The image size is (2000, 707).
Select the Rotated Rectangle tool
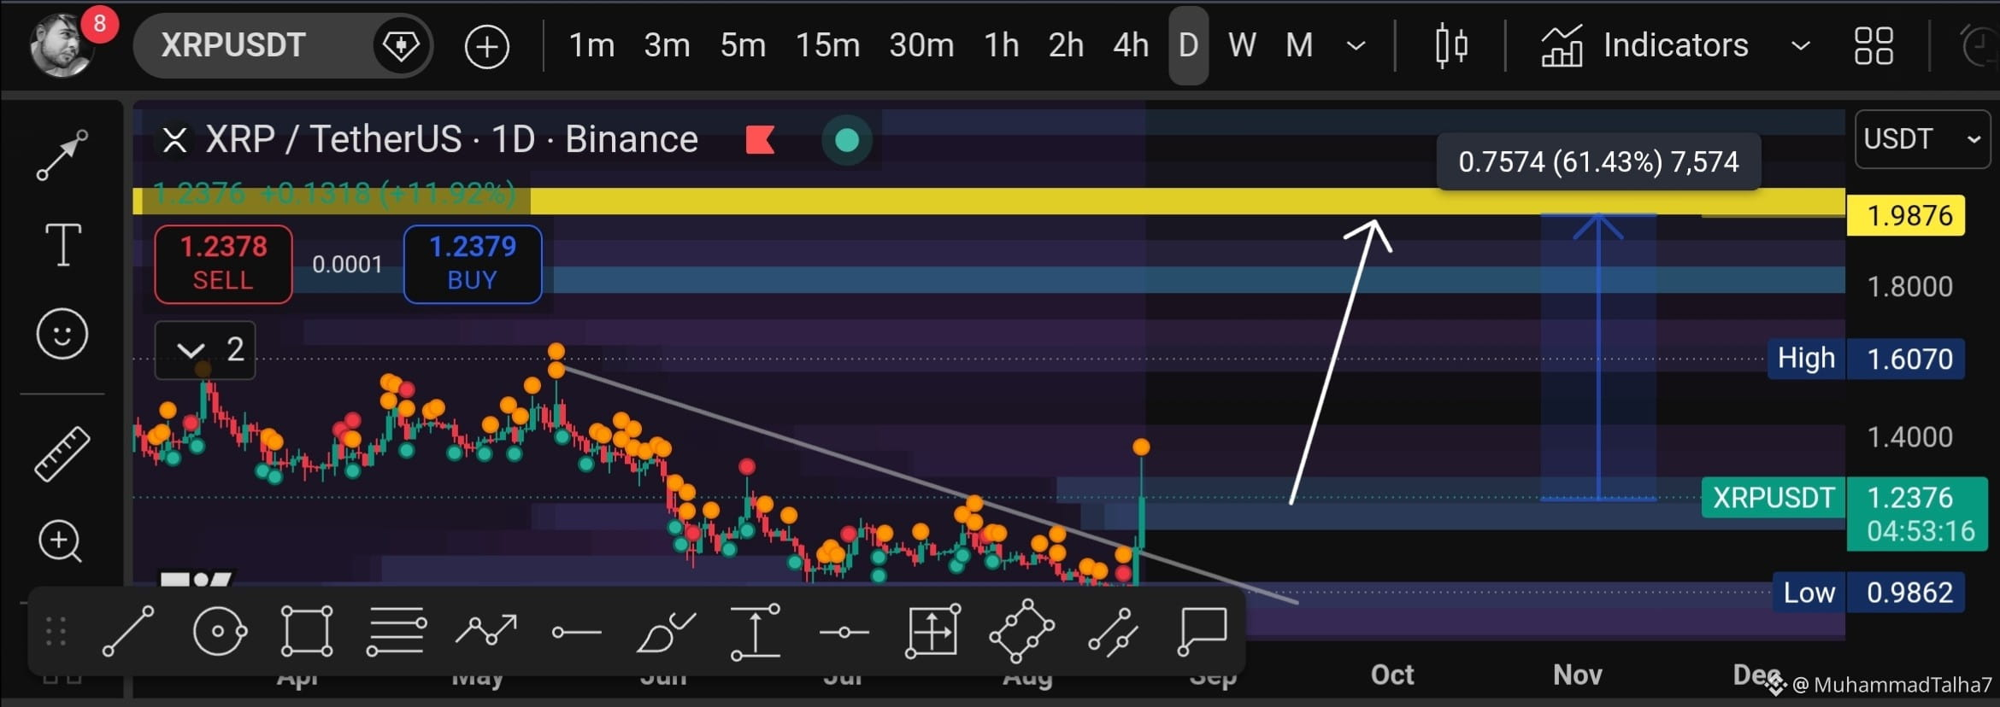coord(1022,632)
